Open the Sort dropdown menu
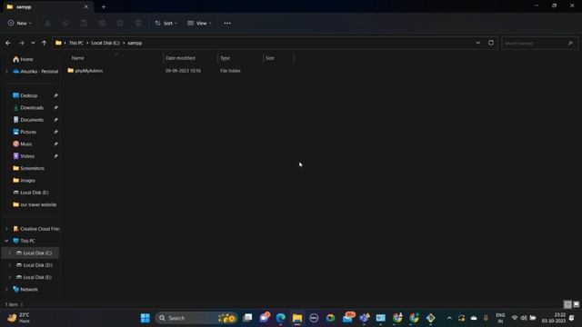582x327 pixels. tap(166, 23)
